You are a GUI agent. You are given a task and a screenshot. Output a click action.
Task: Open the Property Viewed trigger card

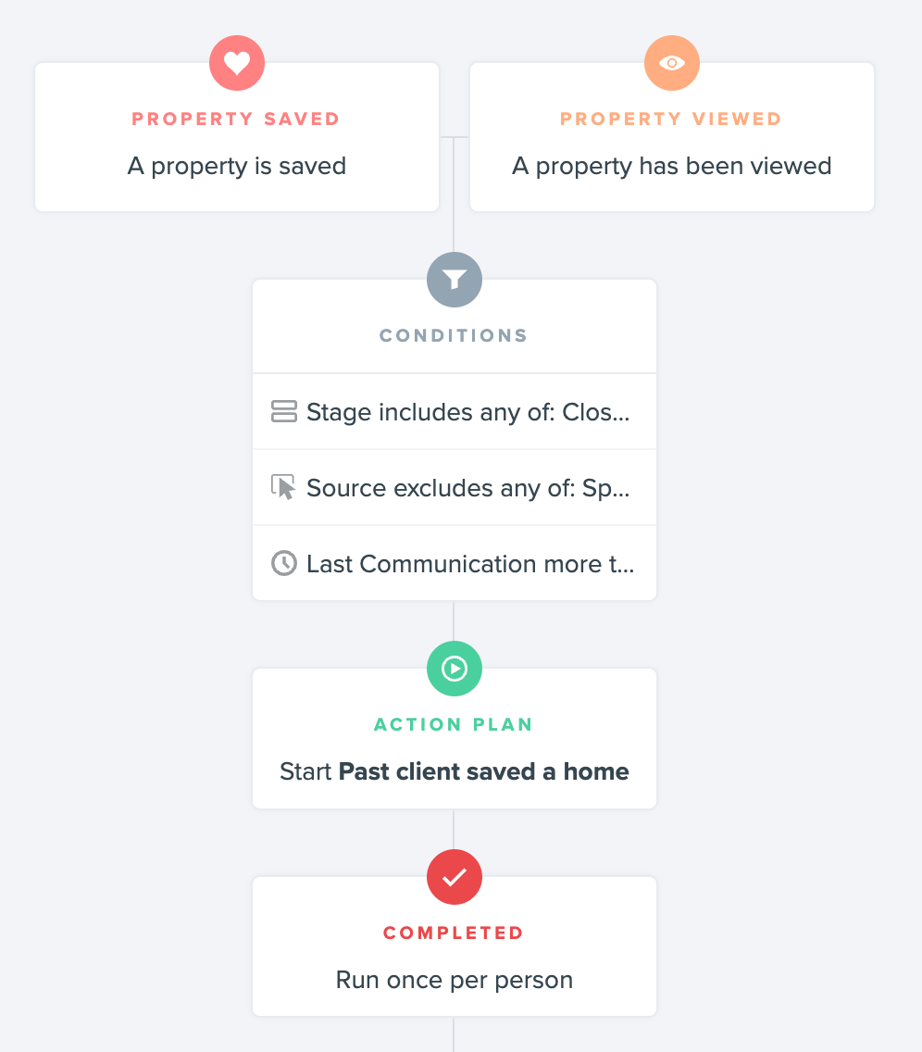[672, 137]
